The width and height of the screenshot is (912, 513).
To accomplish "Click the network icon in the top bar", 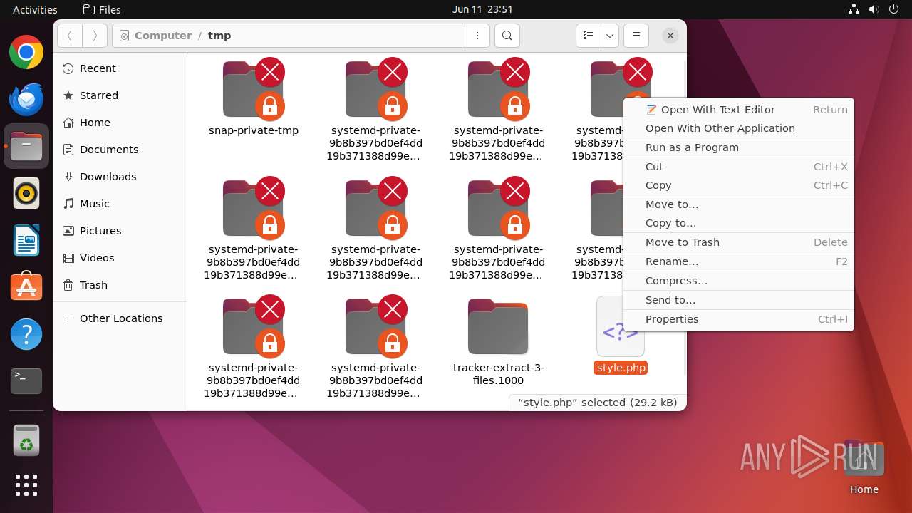I will (854, 9).
